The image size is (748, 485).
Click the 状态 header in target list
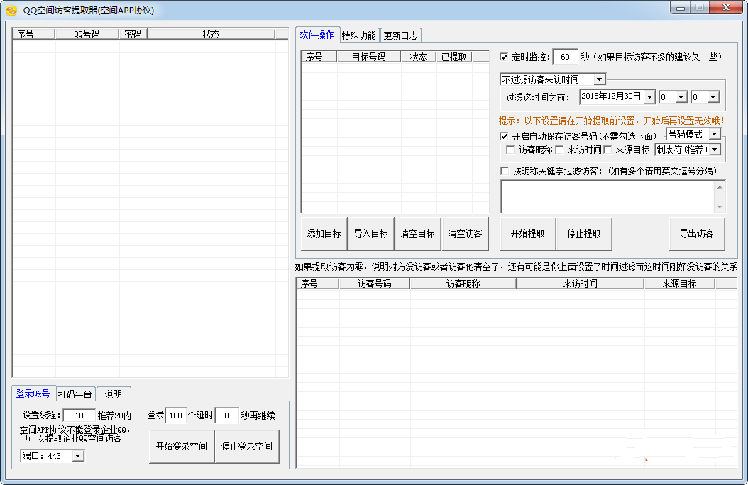tap(419, 57)
